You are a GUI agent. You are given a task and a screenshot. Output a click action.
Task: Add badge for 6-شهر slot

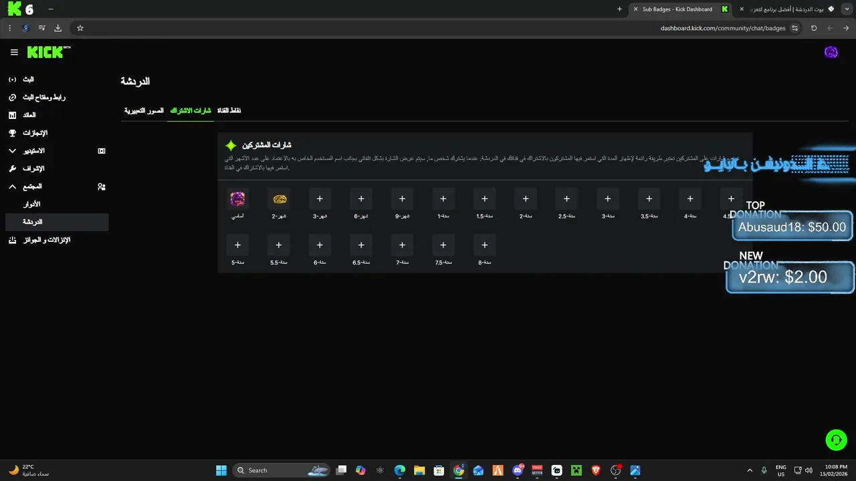pos(361,199)
